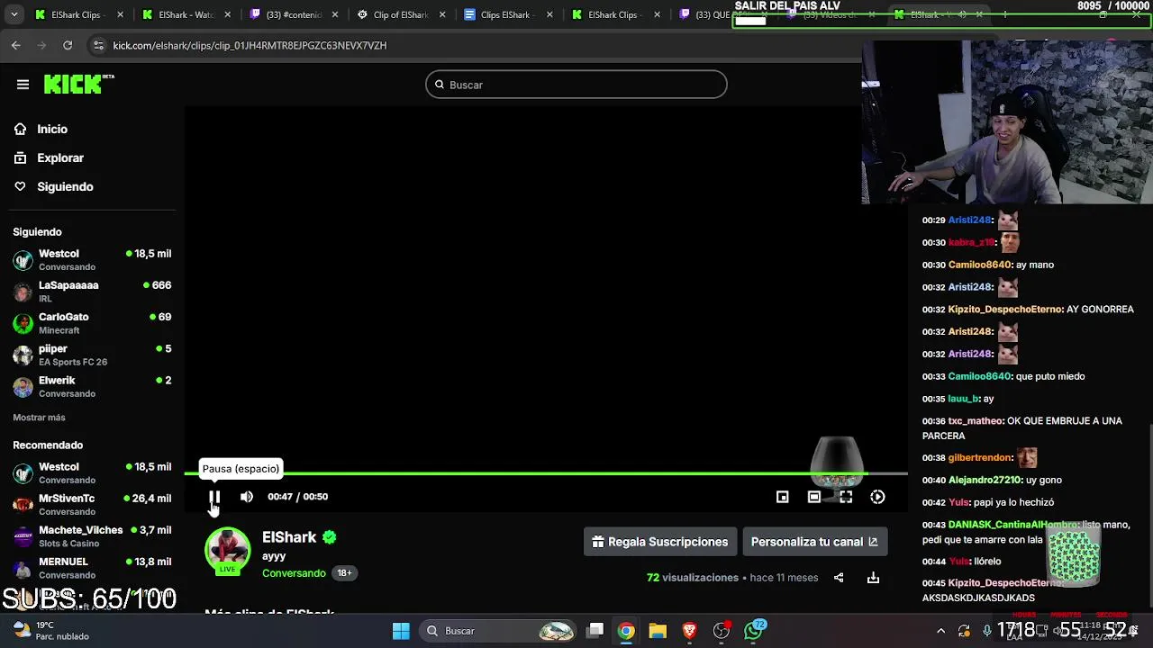Open LaSapaaaaa IRL channel
The width and height of the screenshot is (1153, 648).
pyautogui.click(x=92, y=292)
